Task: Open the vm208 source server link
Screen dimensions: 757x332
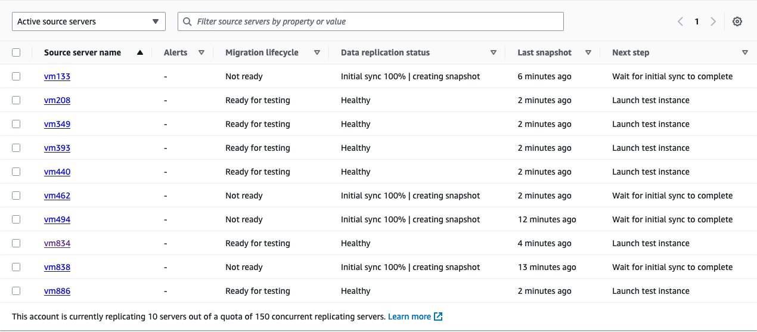Action: pyautogui.click(x=57, y=100)
